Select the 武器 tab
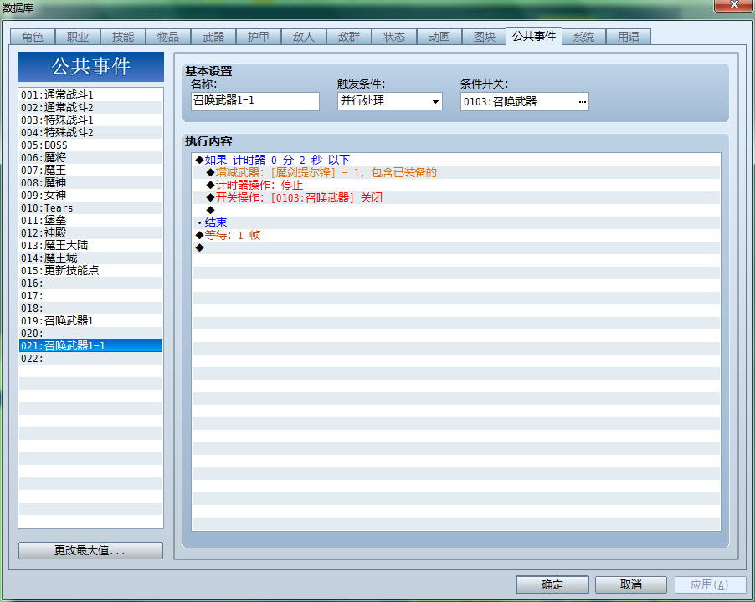 (213, 37)
